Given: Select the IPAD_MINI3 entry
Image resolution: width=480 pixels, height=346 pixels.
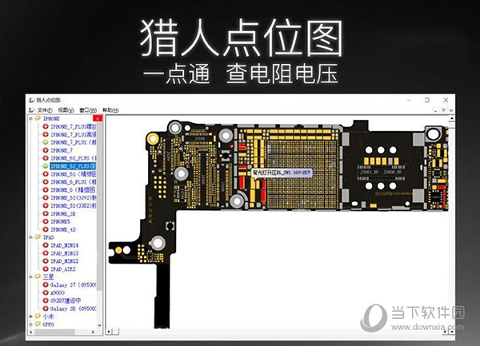Looking at the screenshot, I should click(x=64, y=253).
